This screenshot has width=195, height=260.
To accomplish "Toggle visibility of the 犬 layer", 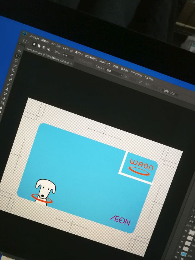I will point(180,247).
